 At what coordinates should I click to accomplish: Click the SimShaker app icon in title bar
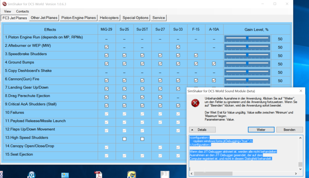(4, 4)
